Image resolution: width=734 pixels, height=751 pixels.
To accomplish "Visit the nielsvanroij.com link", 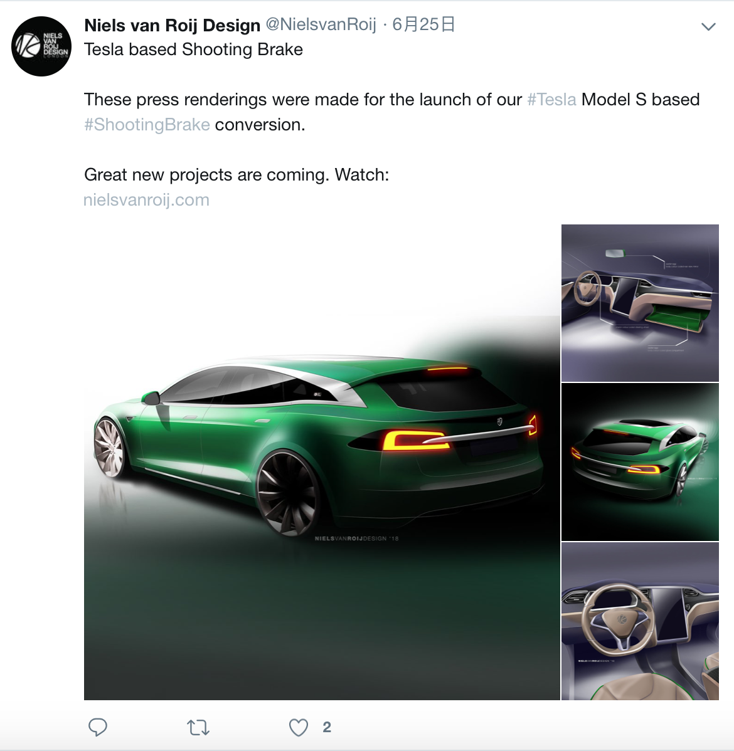I will point(146,200).
